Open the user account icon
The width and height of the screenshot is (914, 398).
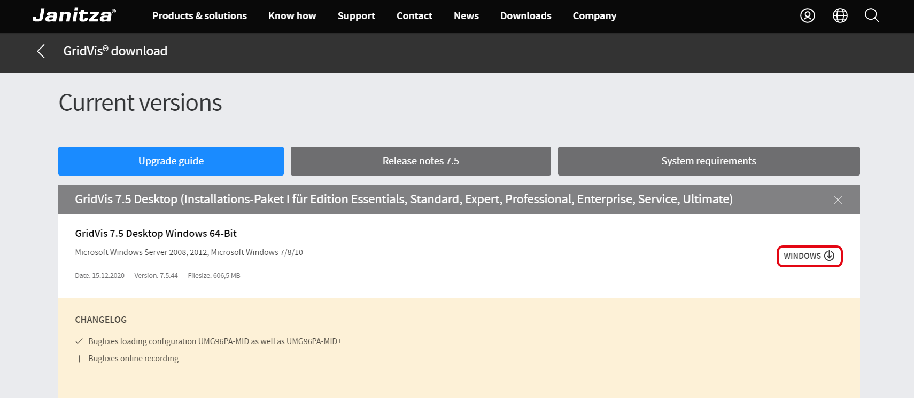(808, 15)
